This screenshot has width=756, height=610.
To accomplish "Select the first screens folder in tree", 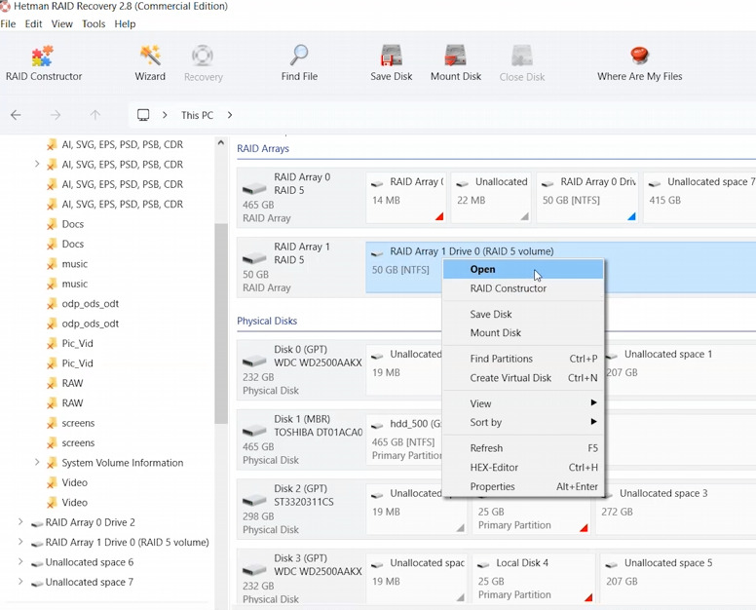I will (x=78, y=423).
